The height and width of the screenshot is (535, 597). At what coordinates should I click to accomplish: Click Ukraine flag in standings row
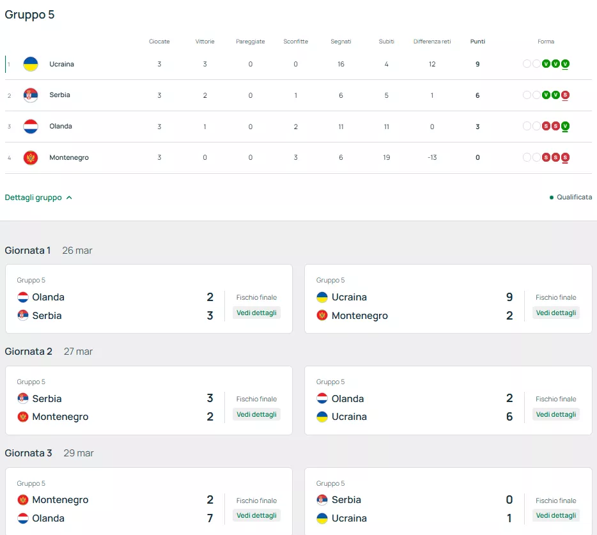click(31, 64)
